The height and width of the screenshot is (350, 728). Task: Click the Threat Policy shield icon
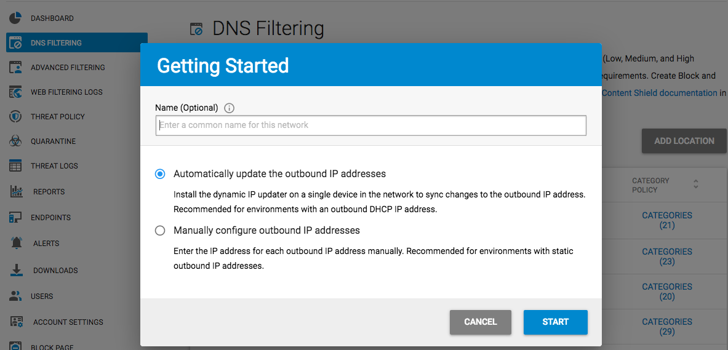pos(16,116)
